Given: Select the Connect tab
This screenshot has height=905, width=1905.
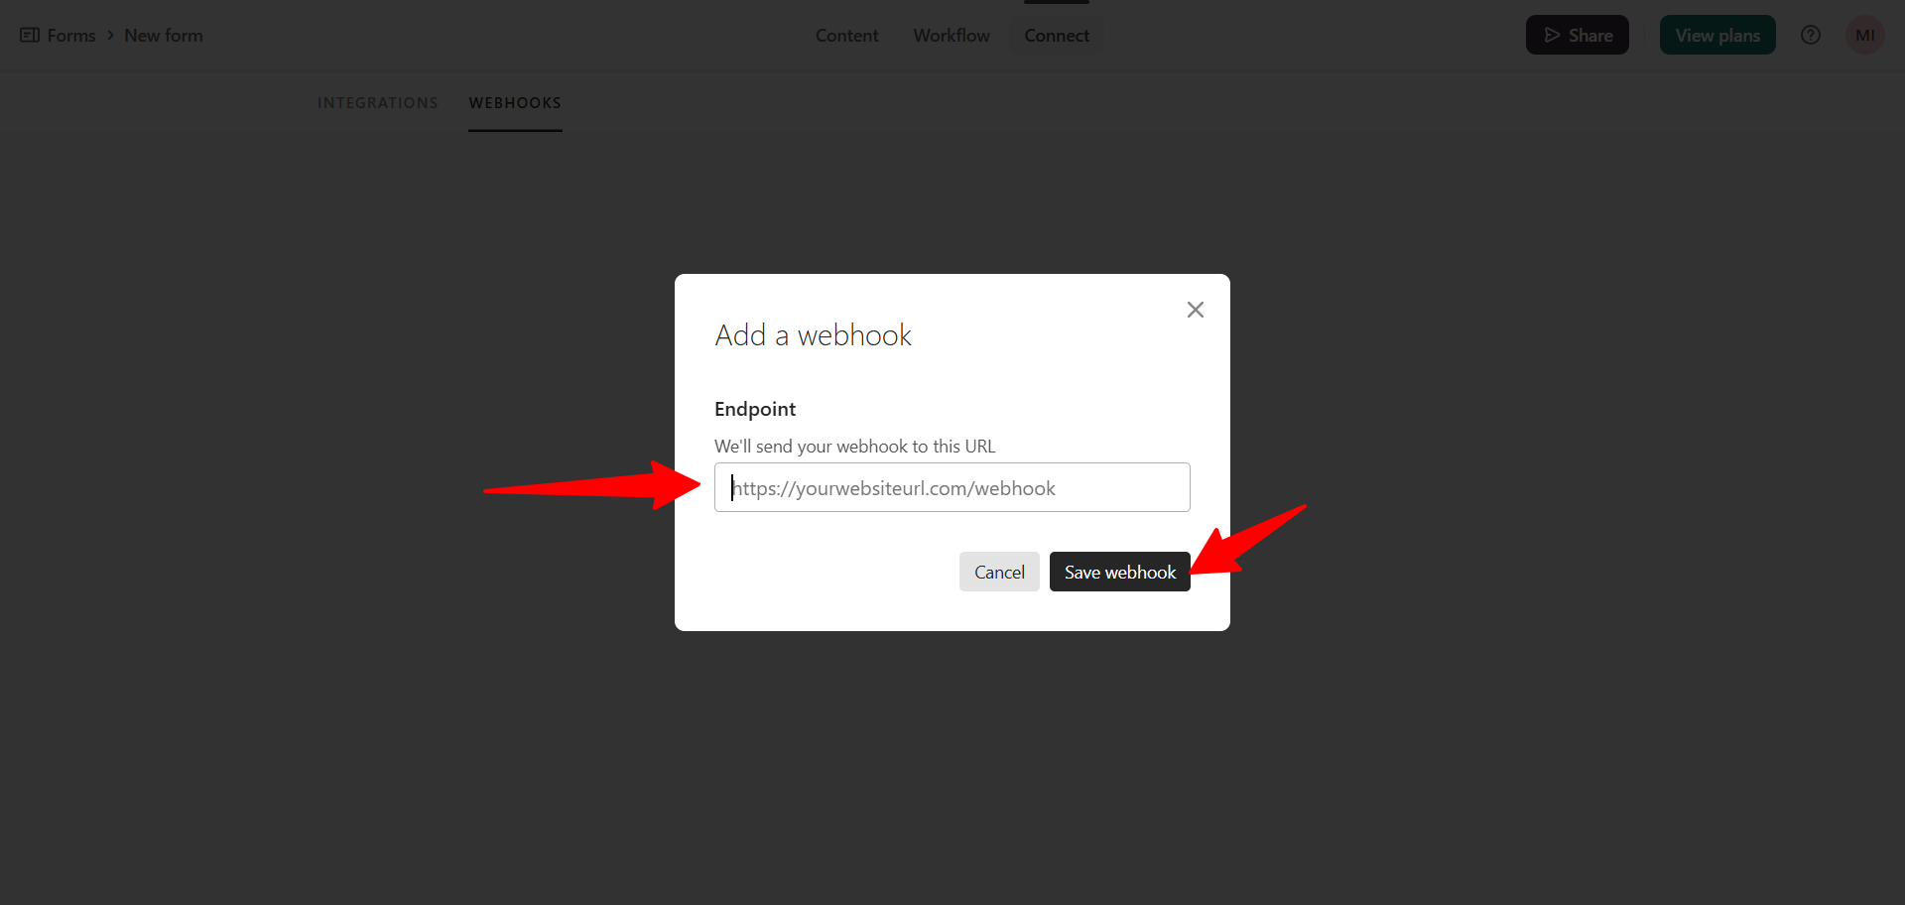Looking at the screenshot, I should [1057, 36].
